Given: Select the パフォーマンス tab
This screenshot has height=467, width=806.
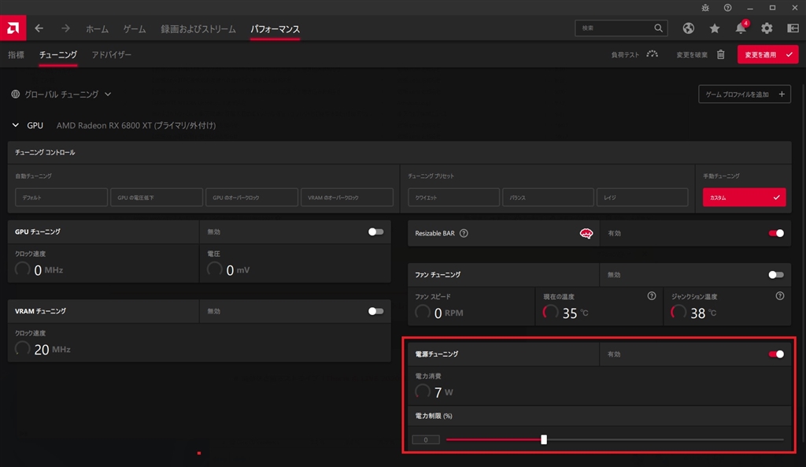Looking at the screenshot, I should tap(275, 29).
